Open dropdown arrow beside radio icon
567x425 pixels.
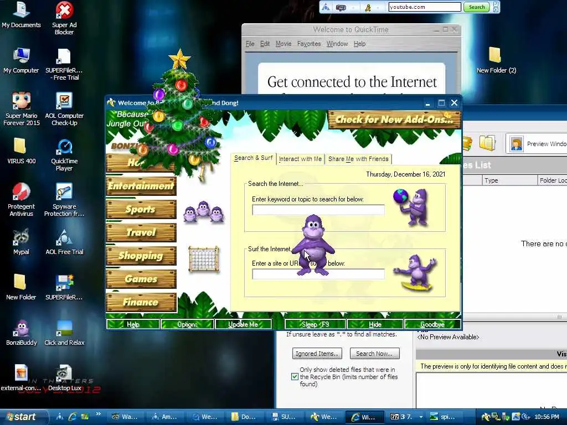coord(354,7)
